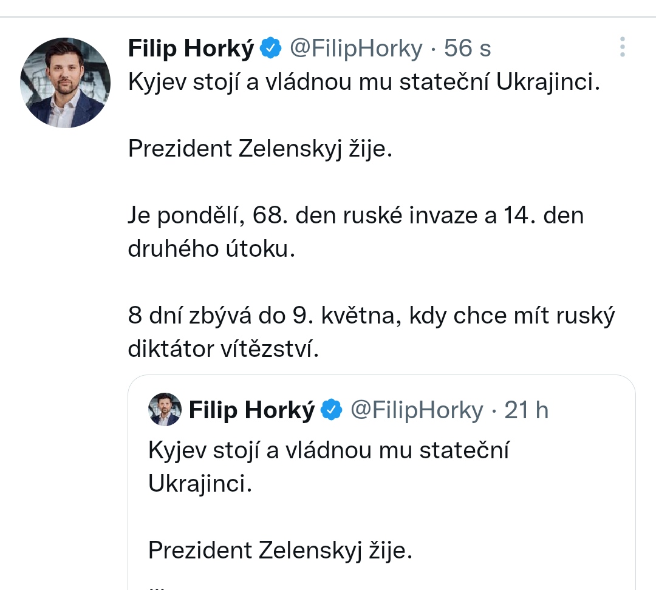Click the @FilipHorky handle on the main tweet

tap(355, 49)
